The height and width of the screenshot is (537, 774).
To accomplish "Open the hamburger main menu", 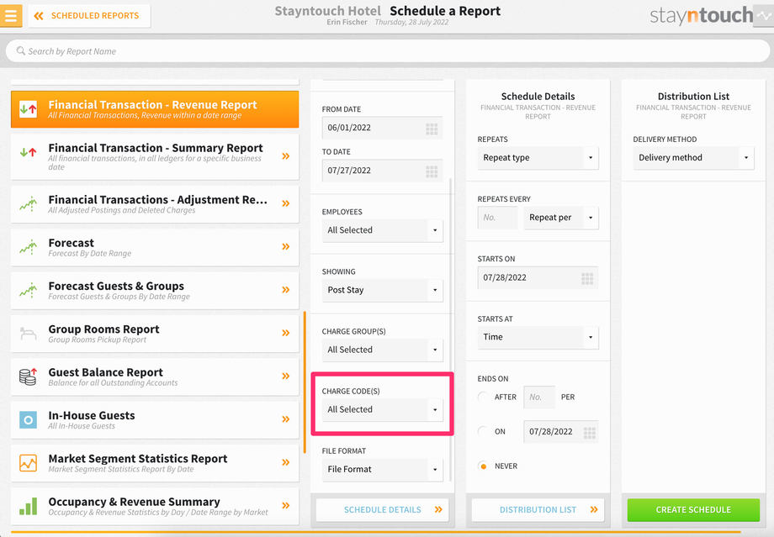I will [11, 16].
